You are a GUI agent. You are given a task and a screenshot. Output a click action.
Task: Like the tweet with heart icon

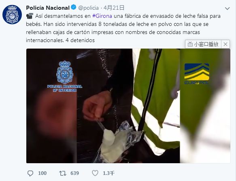coord(95,173)
